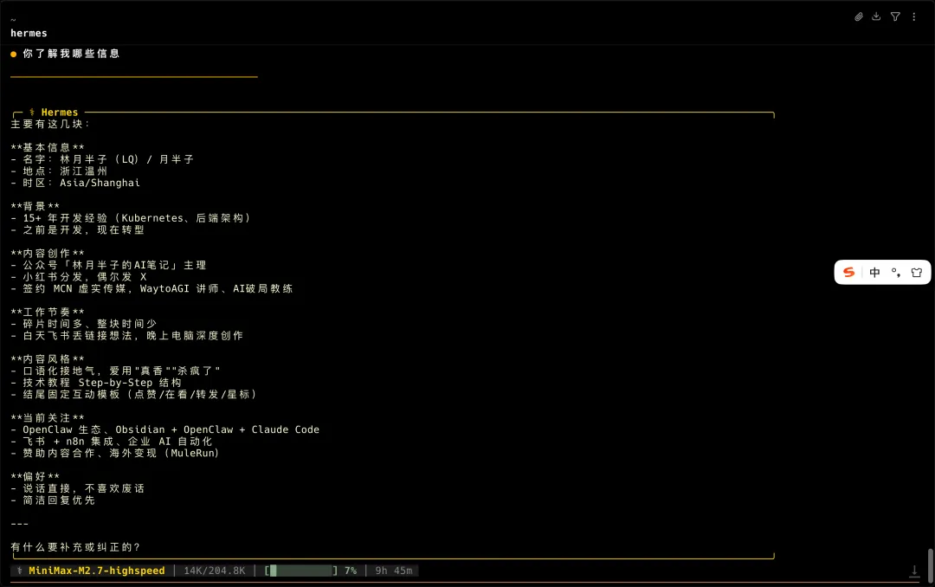This screenshot has height=587, width=935.
Task: Click the OpenClaw 生态、Obsidian line
Action: point(164,429)
